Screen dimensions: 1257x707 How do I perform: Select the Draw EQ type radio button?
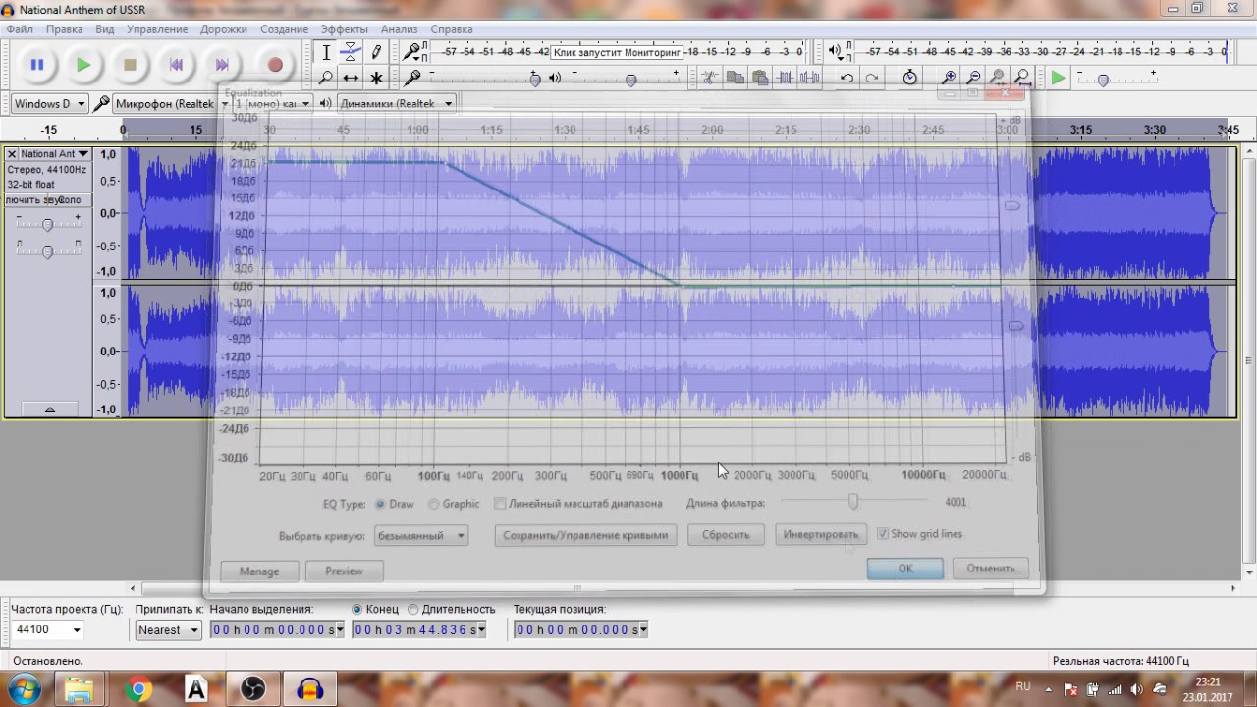tap(380, 504)
